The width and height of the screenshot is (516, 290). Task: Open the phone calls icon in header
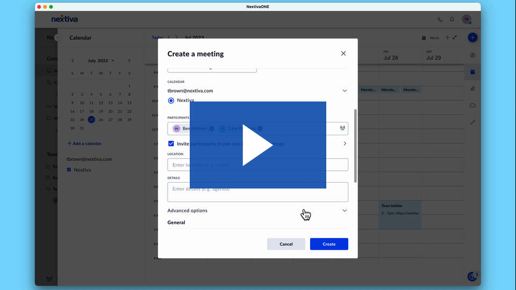click(440, 20)
